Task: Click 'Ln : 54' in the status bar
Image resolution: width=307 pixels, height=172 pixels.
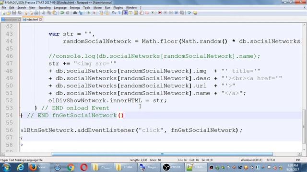Action: pos(182,160)
